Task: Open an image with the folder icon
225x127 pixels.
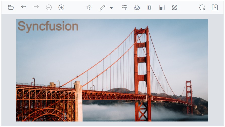Action: pyautogui.click(x=11, y=8)
